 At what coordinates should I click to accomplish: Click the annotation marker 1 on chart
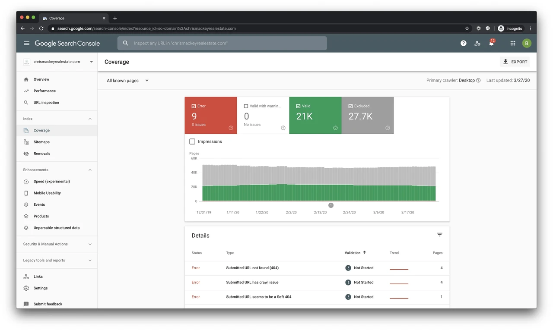click(x=331, y=205)
